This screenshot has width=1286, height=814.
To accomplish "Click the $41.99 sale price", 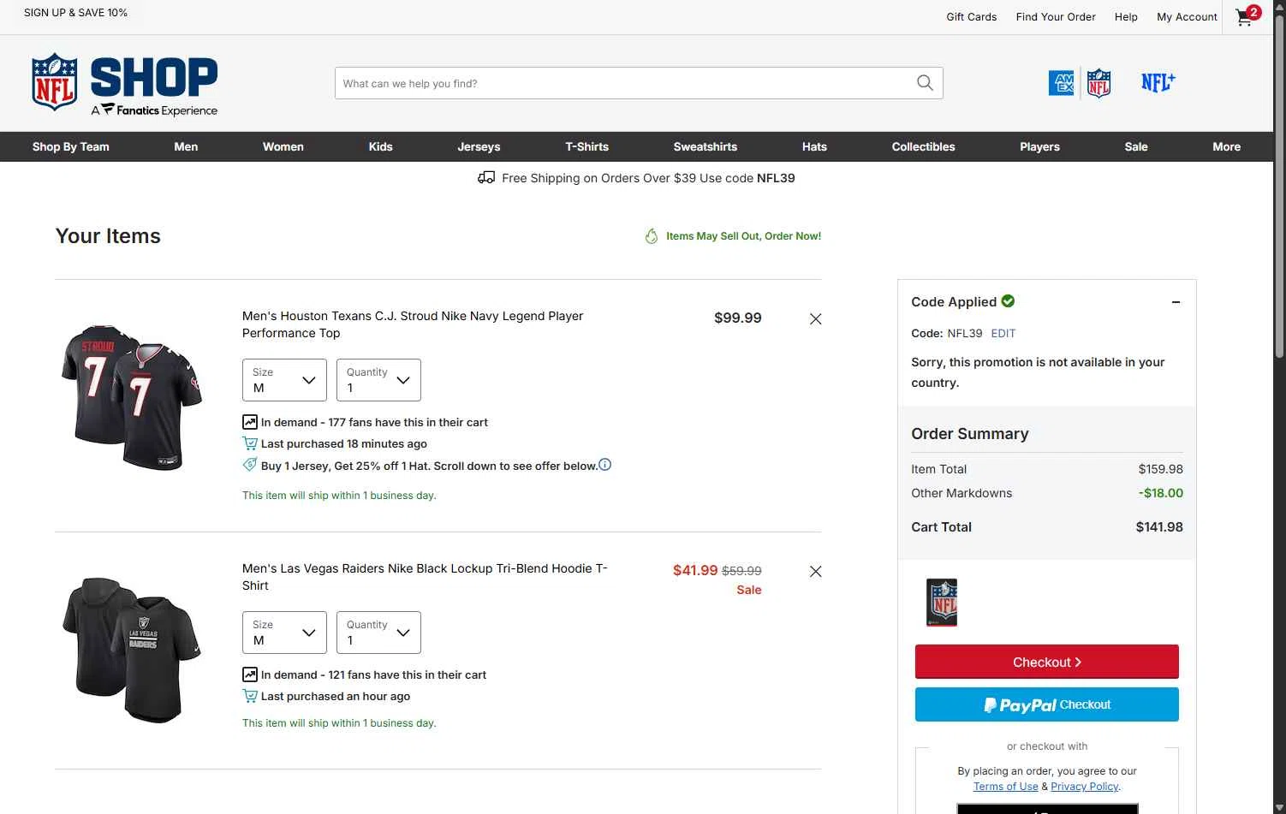I will point(695,570).
